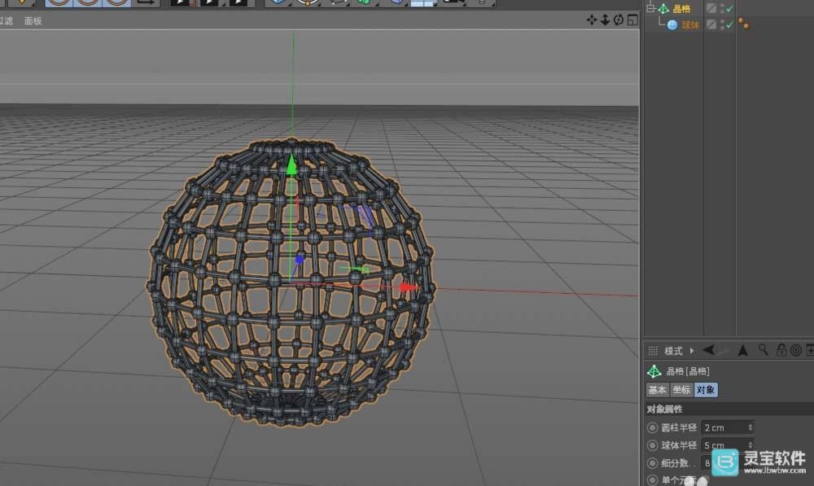The height and width of the screenshot is (486, 814).
Task: Collapse the 晶格 tree node in object manager
Action: (x=650, y=8)
